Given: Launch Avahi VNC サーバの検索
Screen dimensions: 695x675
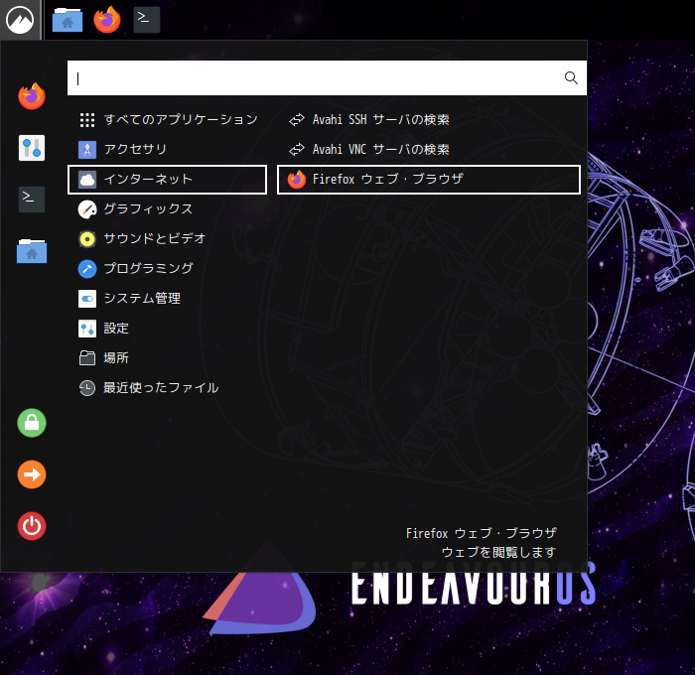Looking at the screenshot, I should tap(429, 149).
